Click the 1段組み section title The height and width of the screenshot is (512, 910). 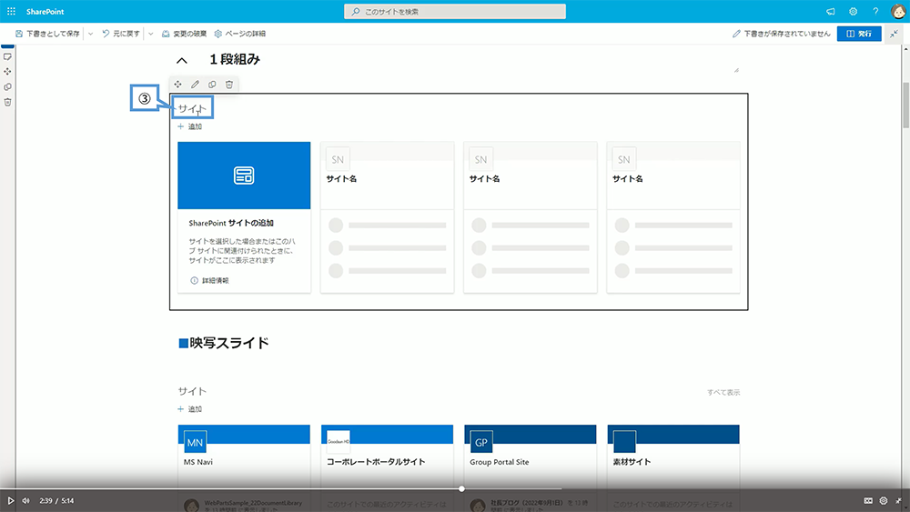(235, 60)
